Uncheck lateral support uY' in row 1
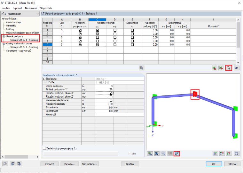243x173 pixels. [x=80, y=30]
